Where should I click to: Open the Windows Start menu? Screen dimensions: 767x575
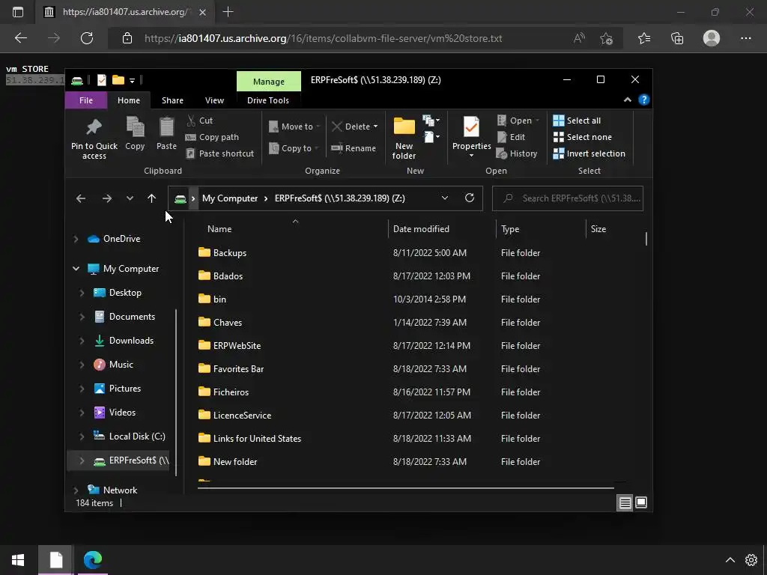click(18, 560)
